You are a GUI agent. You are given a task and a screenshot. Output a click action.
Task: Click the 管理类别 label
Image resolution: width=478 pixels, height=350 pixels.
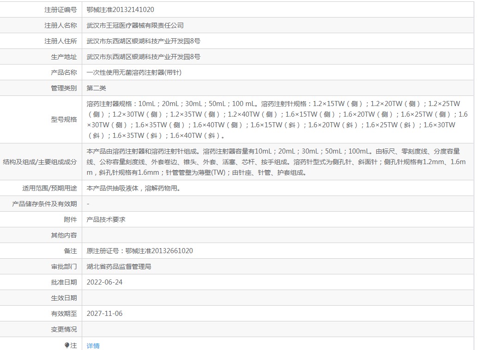pos(64,88)
